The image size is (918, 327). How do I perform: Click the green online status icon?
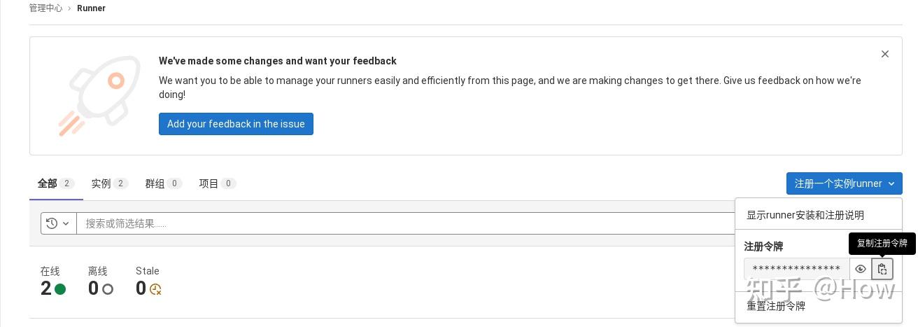tap(60, 289)
